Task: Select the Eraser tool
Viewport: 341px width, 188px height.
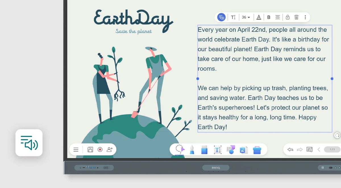Action: [204, 150]
